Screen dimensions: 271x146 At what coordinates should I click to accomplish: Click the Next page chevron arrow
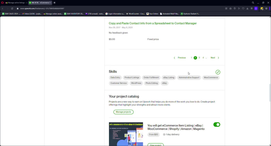[218, 58]
